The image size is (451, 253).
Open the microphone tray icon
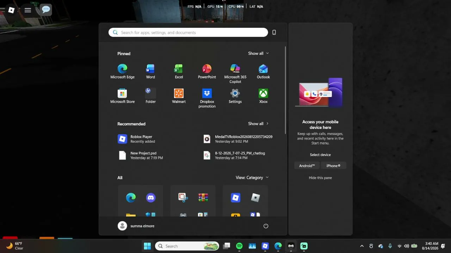click(390, 246)
